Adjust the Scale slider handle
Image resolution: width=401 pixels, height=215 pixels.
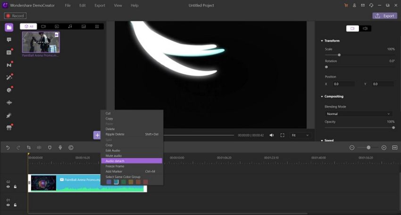click(x=339, y=55)
